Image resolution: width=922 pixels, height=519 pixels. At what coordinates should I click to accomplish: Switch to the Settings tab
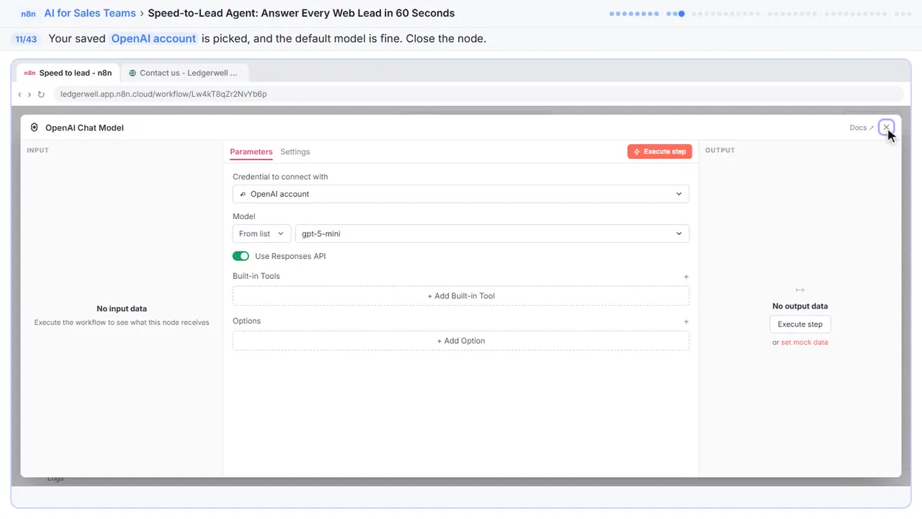(295, 152)
